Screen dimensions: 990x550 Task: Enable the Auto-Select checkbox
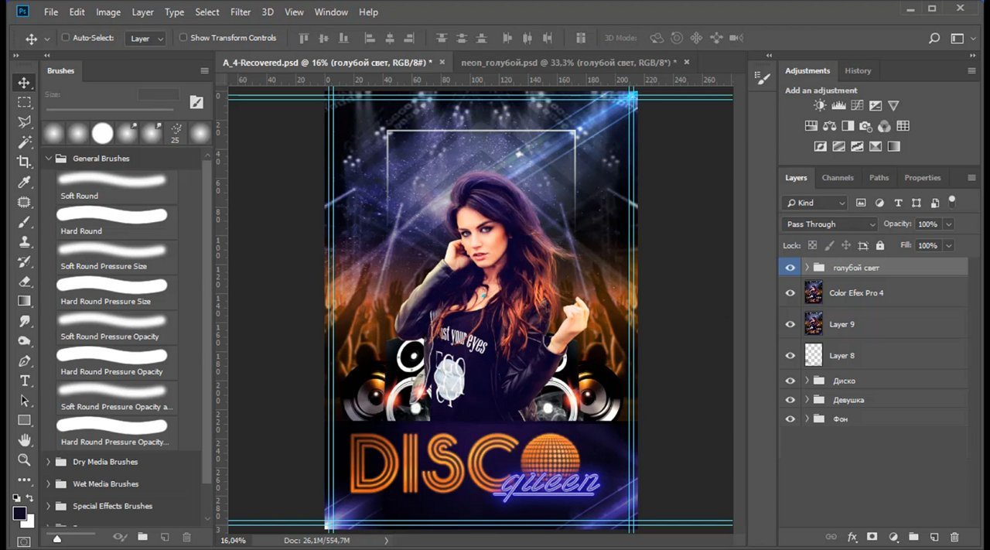pos(66,37)
